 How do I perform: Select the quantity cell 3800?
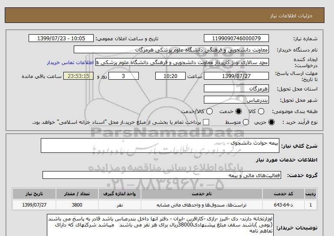[x=77, y=205]
